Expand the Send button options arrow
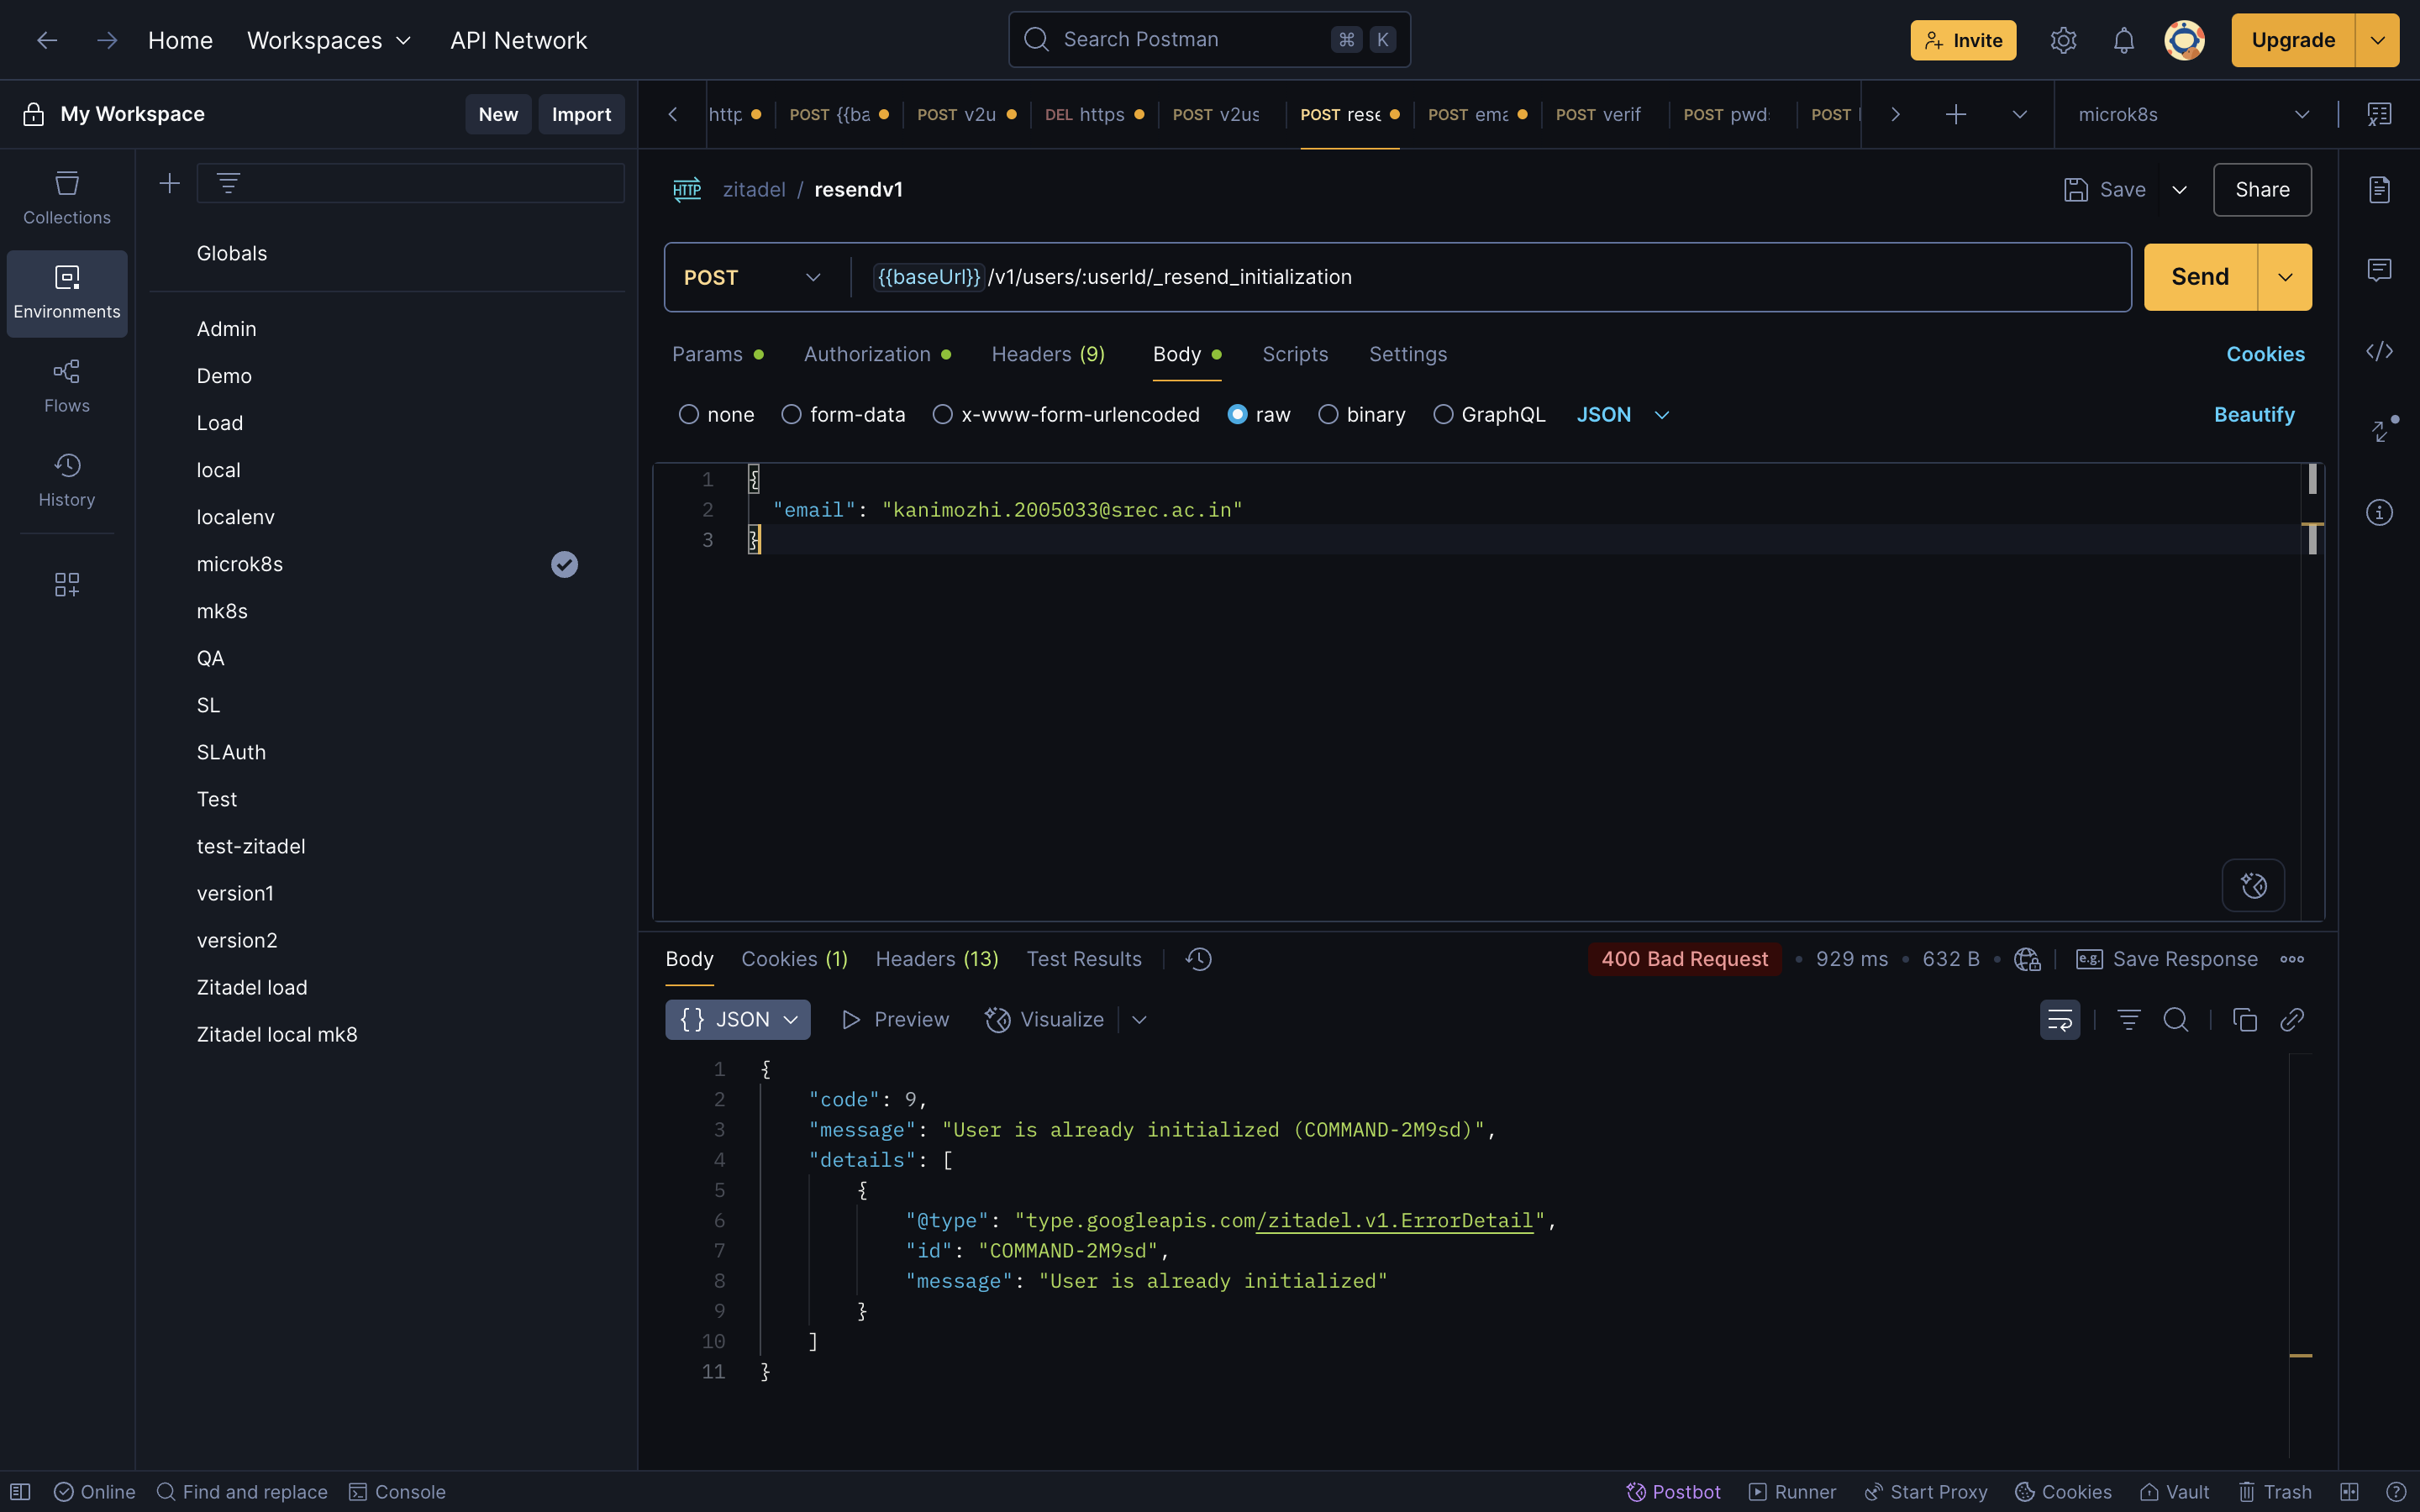This screenshot has height=1512, width=2420. 2285,277
